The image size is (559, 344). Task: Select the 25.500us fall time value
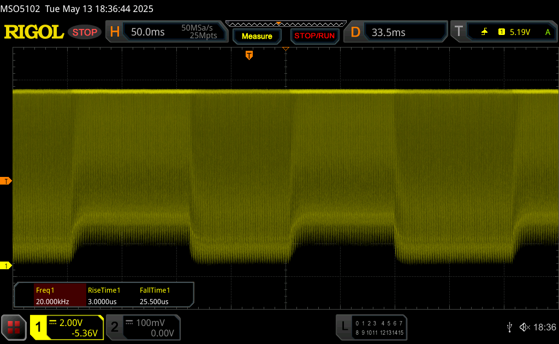[154, 301]
